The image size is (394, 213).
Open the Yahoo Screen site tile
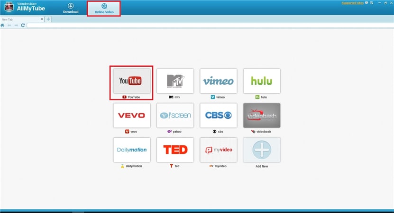pyautogui.click(x=175, y=115)
